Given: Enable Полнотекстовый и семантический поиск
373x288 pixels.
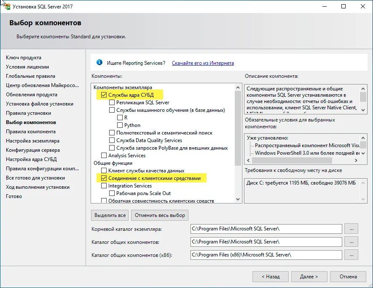Looking at the screenshot, I should (x=112, y=133).
